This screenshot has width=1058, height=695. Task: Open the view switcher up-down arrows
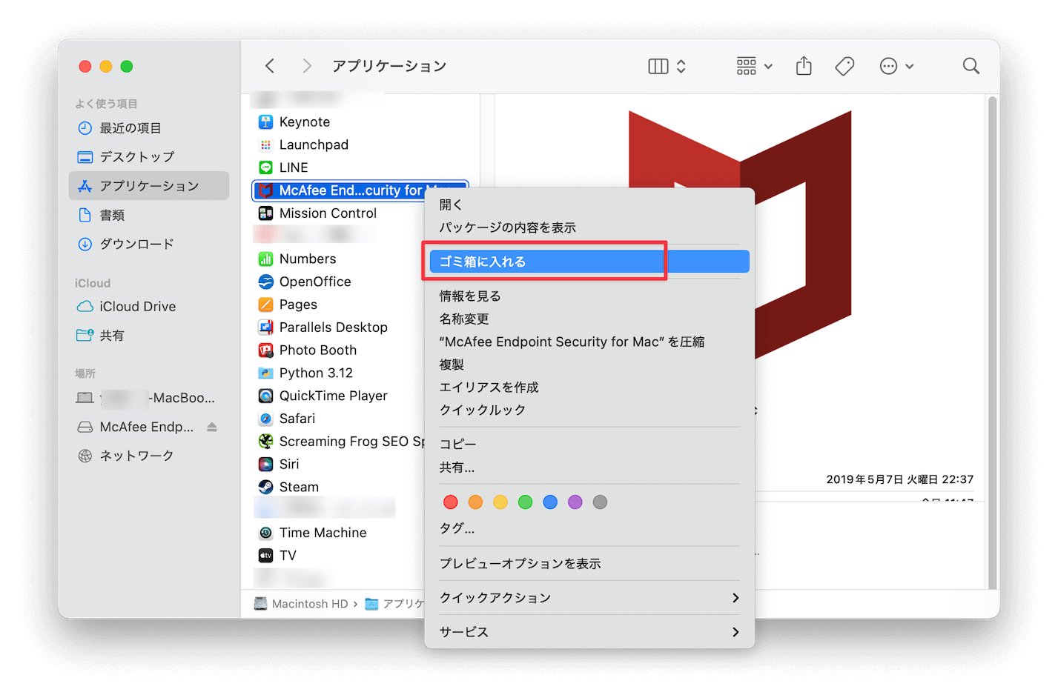[681, 66]
